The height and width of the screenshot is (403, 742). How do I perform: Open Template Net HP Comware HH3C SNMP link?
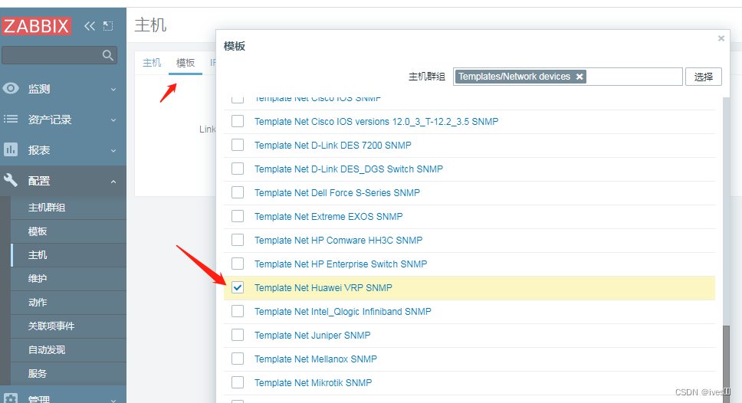pyautogui.click(x=338, y=241)
